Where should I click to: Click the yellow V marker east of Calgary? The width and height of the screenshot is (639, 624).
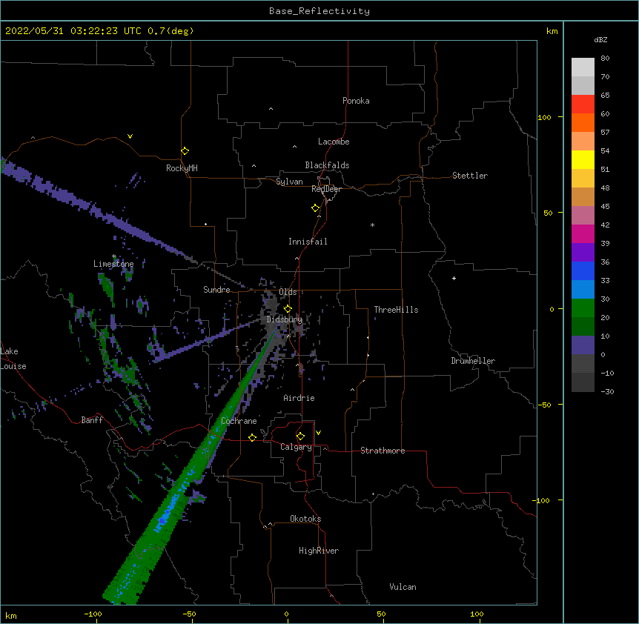click(x=318, y=433)
